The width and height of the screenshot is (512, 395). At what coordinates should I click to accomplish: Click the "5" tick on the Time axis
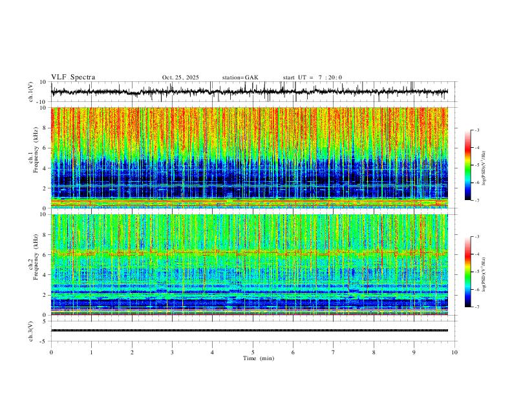[253, 352]
